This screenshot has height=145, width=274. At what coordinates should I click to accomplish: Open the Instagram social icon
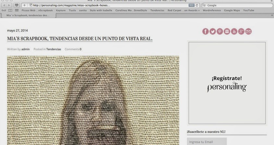[227, 31]
